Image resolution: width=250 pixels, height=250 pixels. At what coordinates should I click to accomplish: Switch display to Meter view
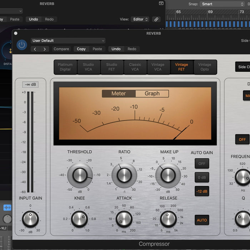pyautogui.click(x=119, y=94)
